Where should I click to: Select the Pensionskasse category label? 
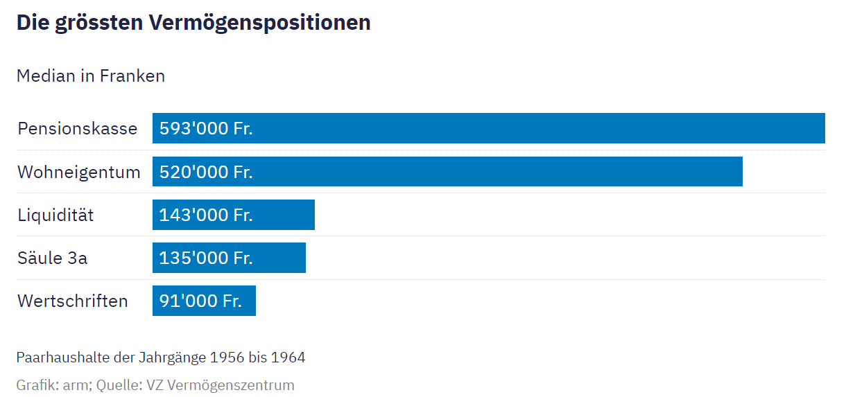pos(78,129)
